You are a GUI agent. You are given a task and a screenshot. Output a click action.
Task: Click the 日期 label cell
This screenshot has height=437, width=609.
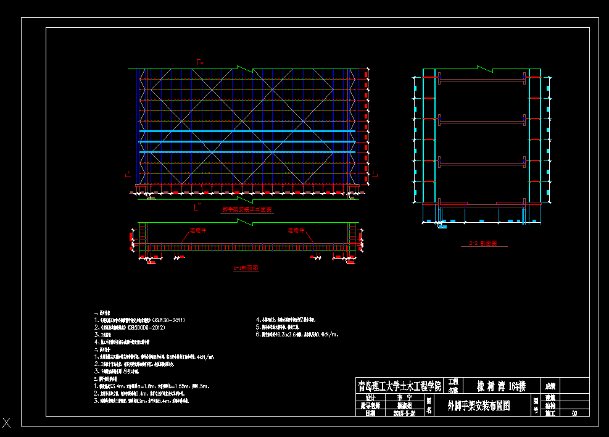pos(371,413)
